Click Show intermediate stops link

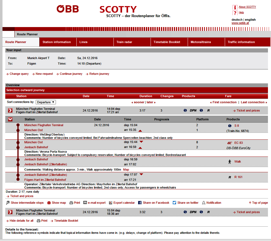pyautogui.click(x=27, y=203)
